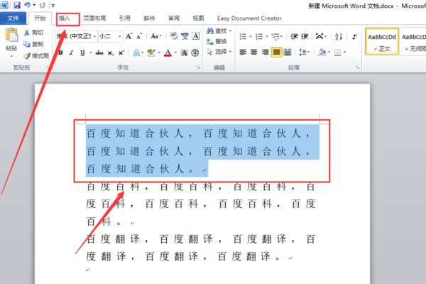This screenshot has height=284, width=426.
Task: Click the Paste clipboard icon
Action: tap(11, 35)
